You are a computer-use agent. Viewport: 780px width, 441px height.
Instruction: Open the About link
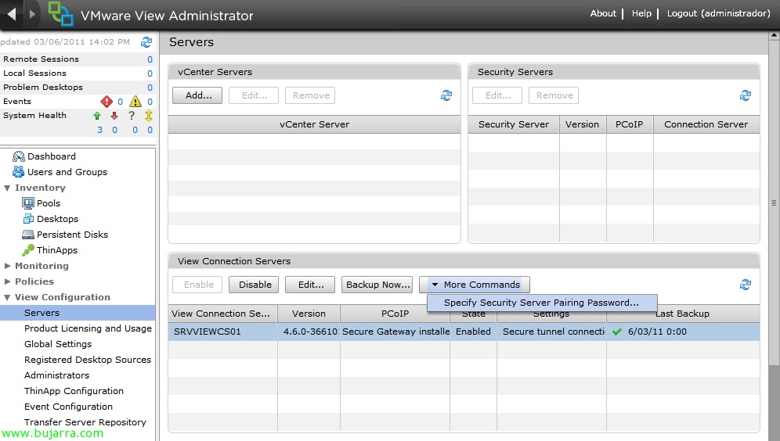click(x=603, y=13)
